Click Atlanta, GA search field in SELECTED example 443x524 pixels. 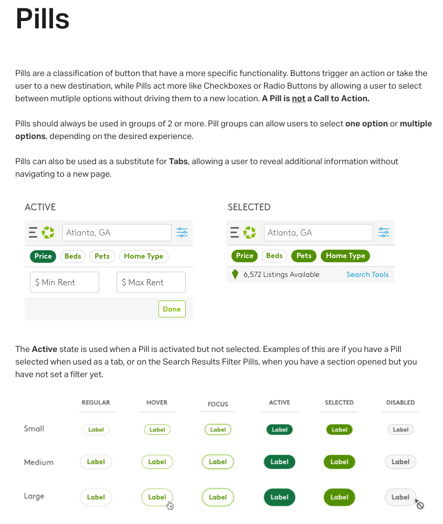[318, 232]
